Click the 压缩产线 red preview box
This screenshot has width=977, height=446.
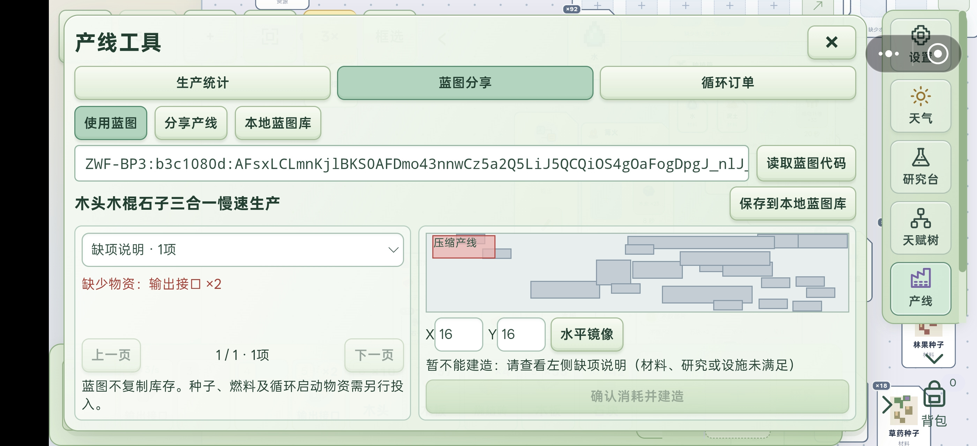(463, 247)
